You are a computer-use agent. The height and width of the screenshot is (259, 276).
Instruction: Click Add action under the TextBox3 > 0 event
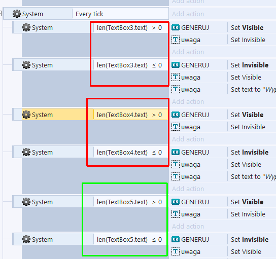[188, 52]
